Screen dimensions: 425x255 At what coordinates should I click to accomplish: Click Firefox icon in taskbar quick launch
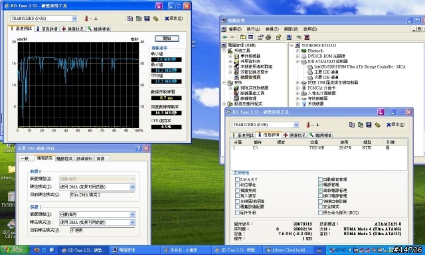(x=37, y=250)
